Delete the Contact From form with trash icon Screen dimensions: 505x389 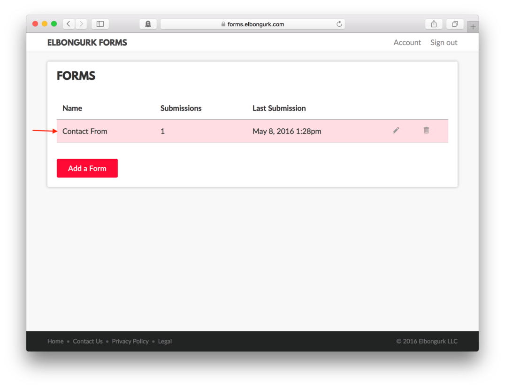pos(426,130)
